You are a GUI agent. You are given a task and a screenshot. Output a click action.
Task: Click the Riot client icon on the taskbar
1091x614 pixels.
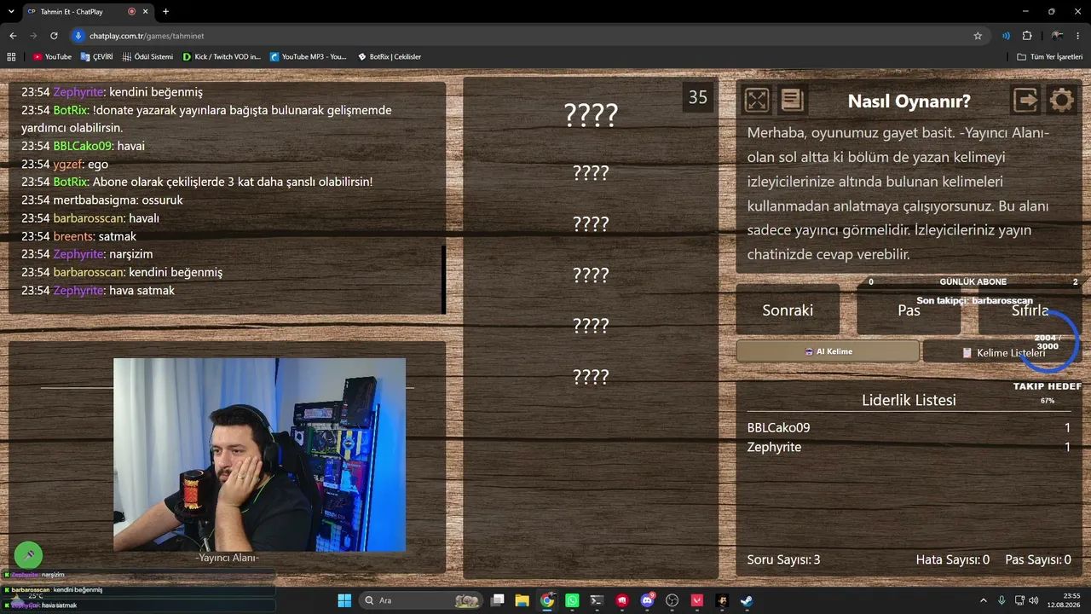pos(622,600)
